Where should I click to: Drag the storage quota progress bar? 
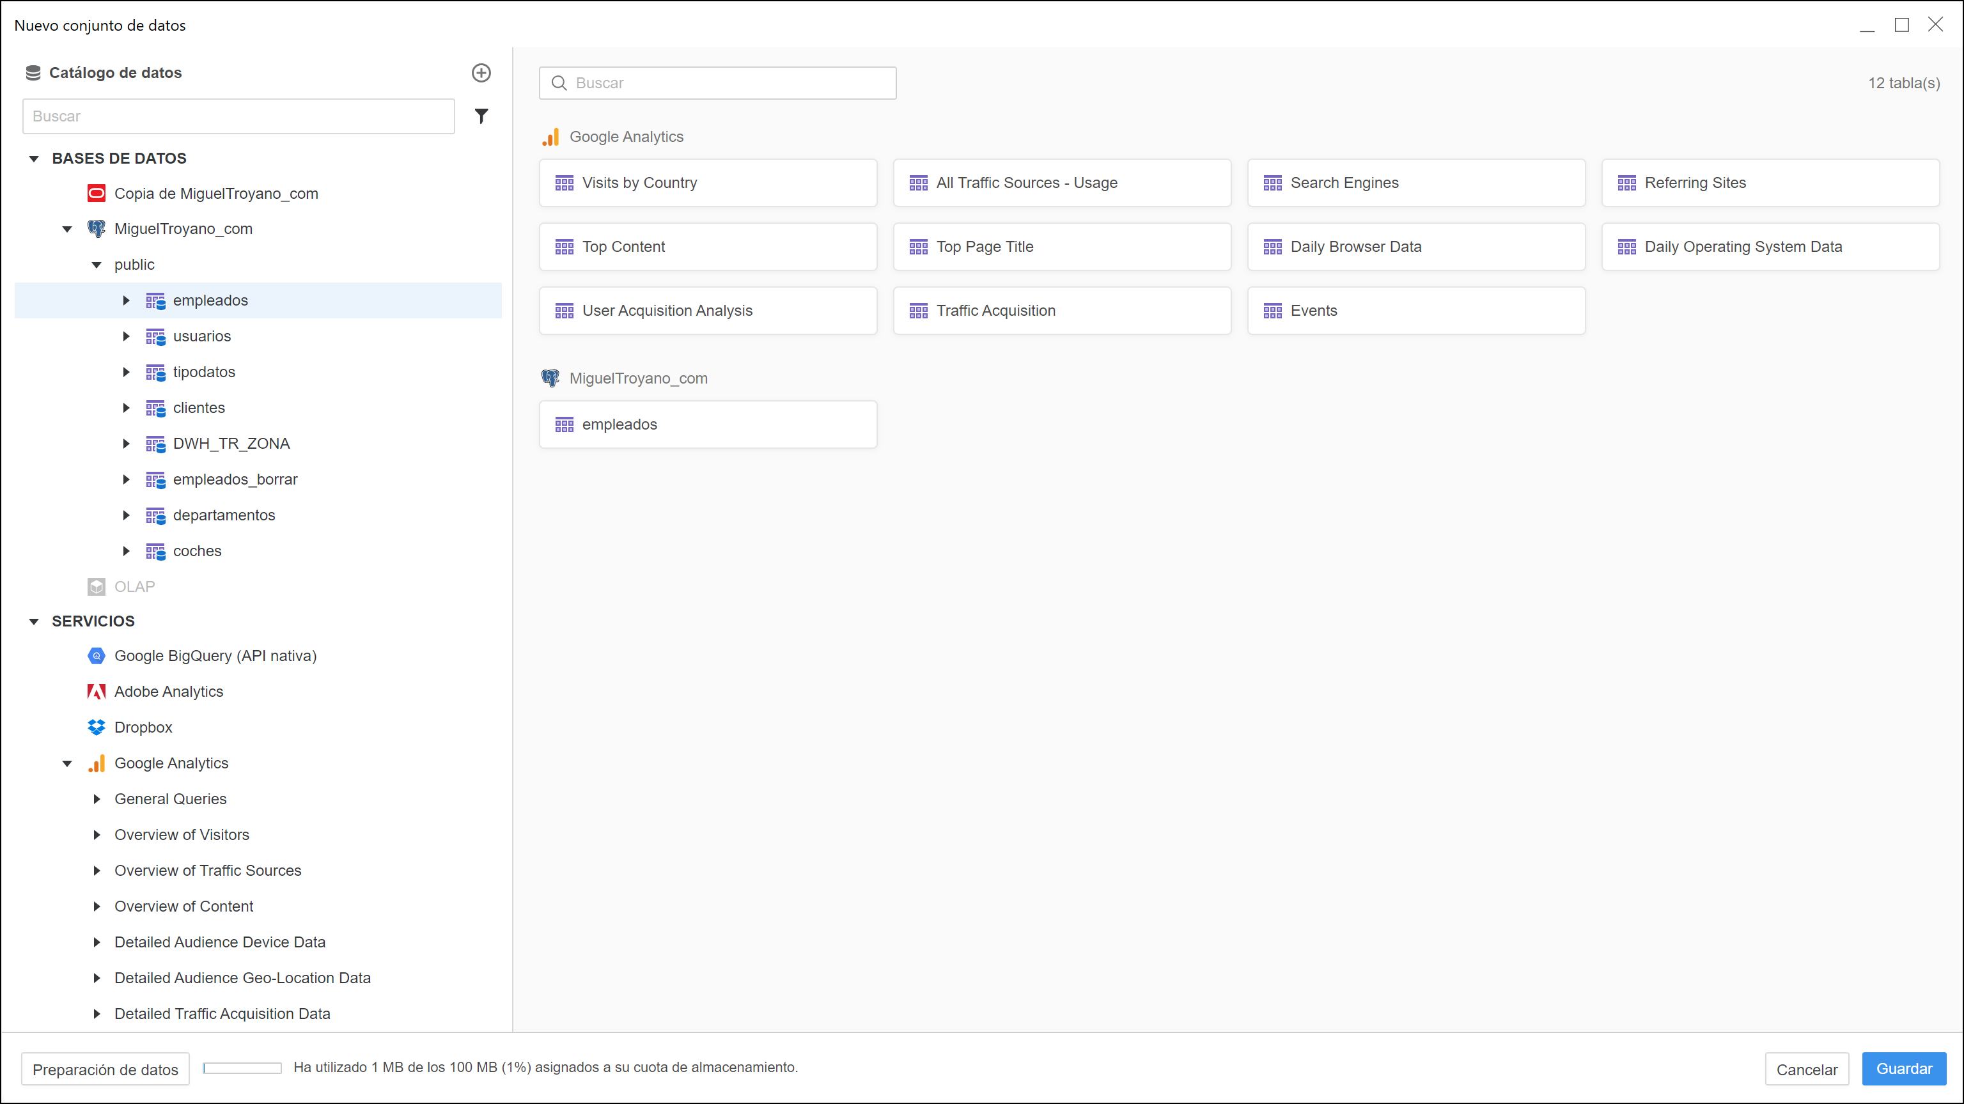pos(243,1069)
